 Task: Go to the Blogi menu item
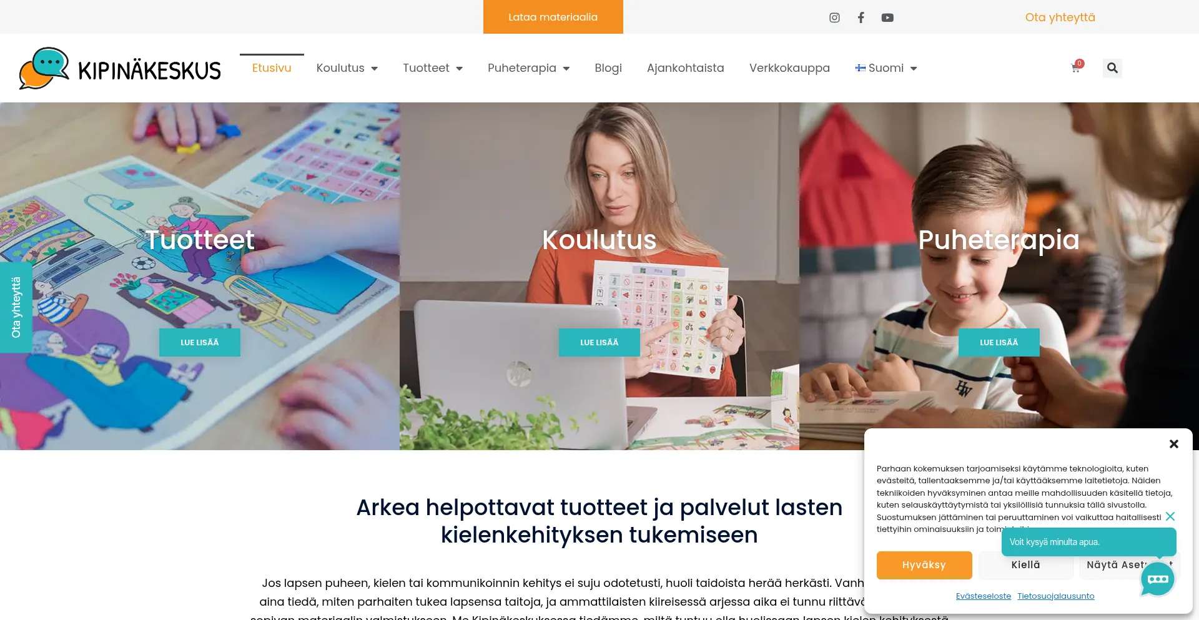pos(608,68)
